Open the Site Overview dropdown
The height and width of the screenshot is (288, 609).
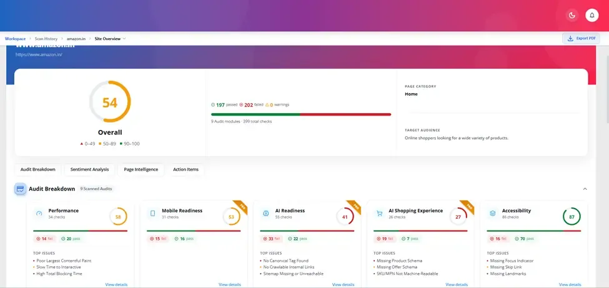[111, 39]
